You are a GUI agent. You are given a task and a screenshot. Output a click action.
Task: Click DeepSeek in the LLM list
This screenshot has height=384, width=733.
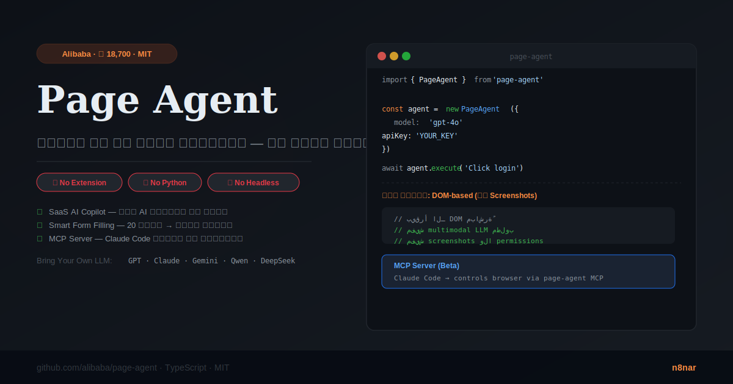(278, 260)
